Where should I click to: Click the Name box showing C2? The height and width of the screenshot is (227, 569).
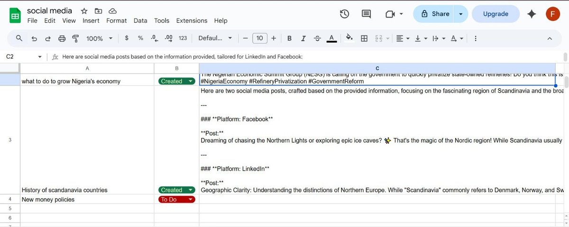(x=19, y=57)
